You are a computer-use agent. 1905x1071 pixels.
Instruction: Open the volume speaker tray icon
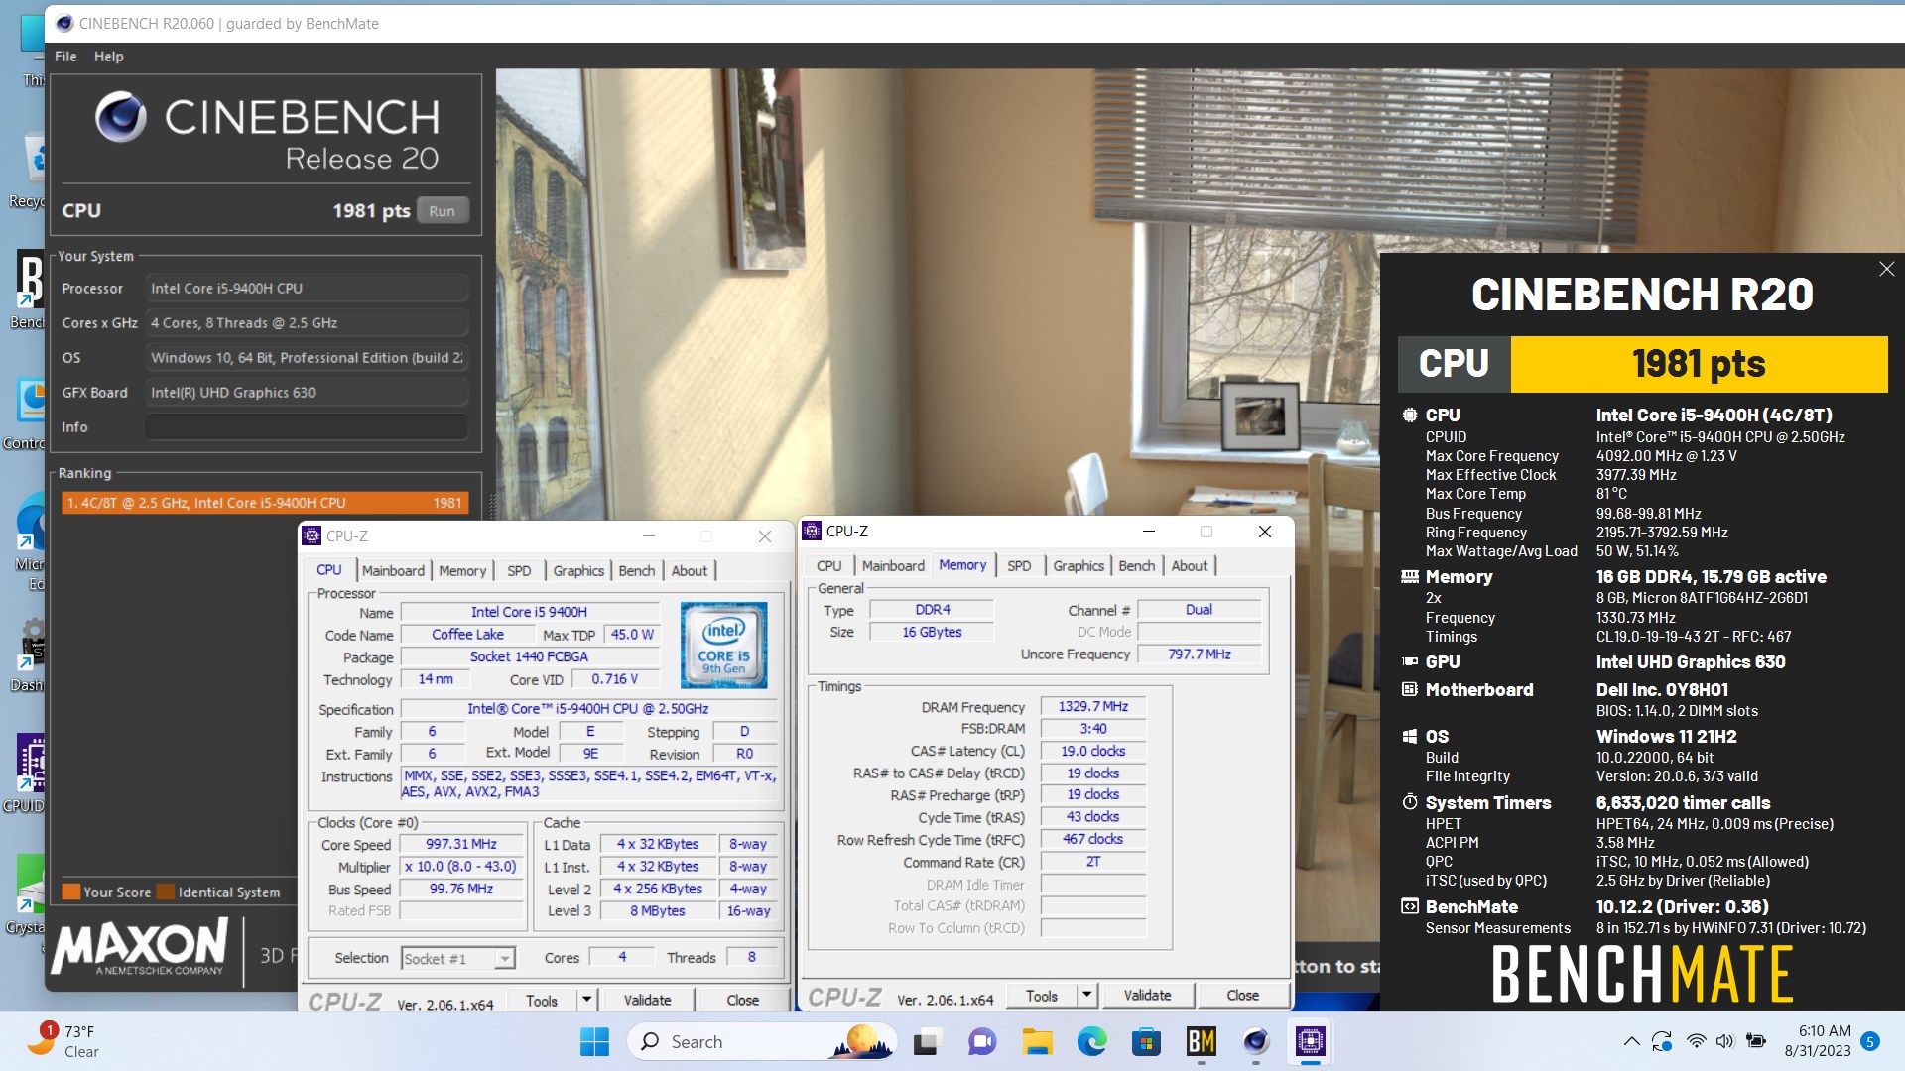pyautogui.click(x=1724, y=1041)
